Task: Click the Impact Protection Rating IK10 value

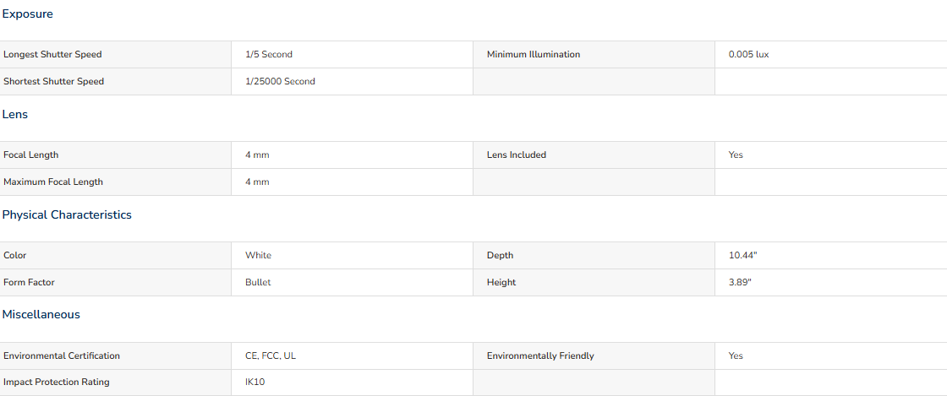Action: click(x=255, y=382)
